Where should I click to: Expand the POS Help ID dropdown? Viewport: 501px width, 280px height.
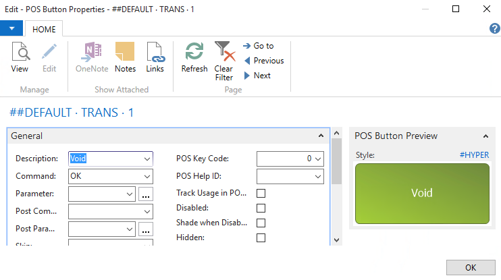click(318, 176)
